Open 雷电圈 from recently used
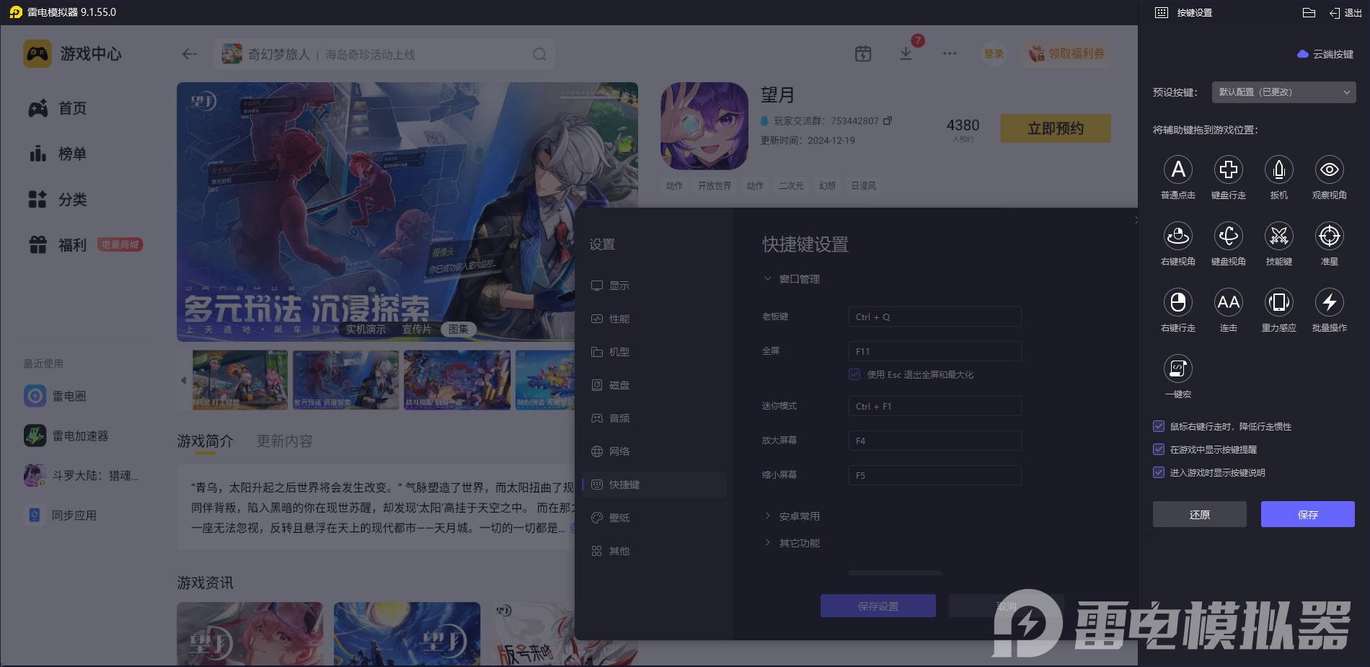 coord(56,396)
